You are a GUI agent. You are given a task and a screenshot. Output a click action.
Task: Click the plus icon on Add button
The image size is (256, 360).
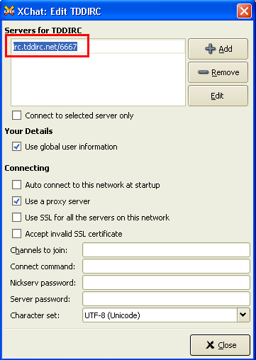(210, 49)
